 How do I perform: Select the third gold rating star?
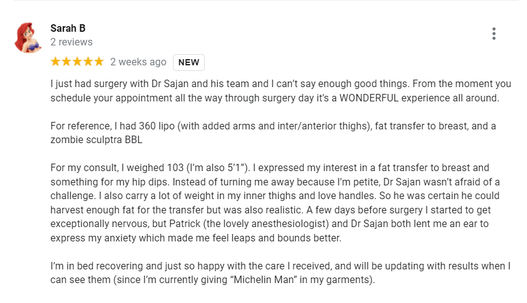77,62
